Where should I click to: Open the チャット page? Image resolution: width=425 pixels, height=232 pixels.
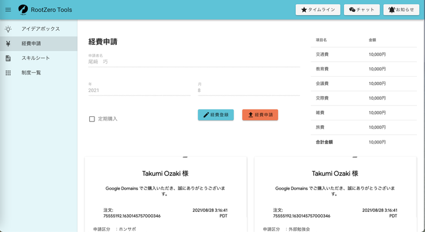tap(362, 10)
